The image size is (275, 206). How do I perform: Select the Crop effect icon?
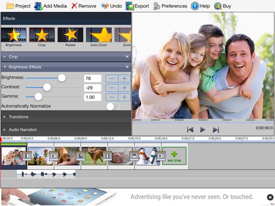coord(42,35)
